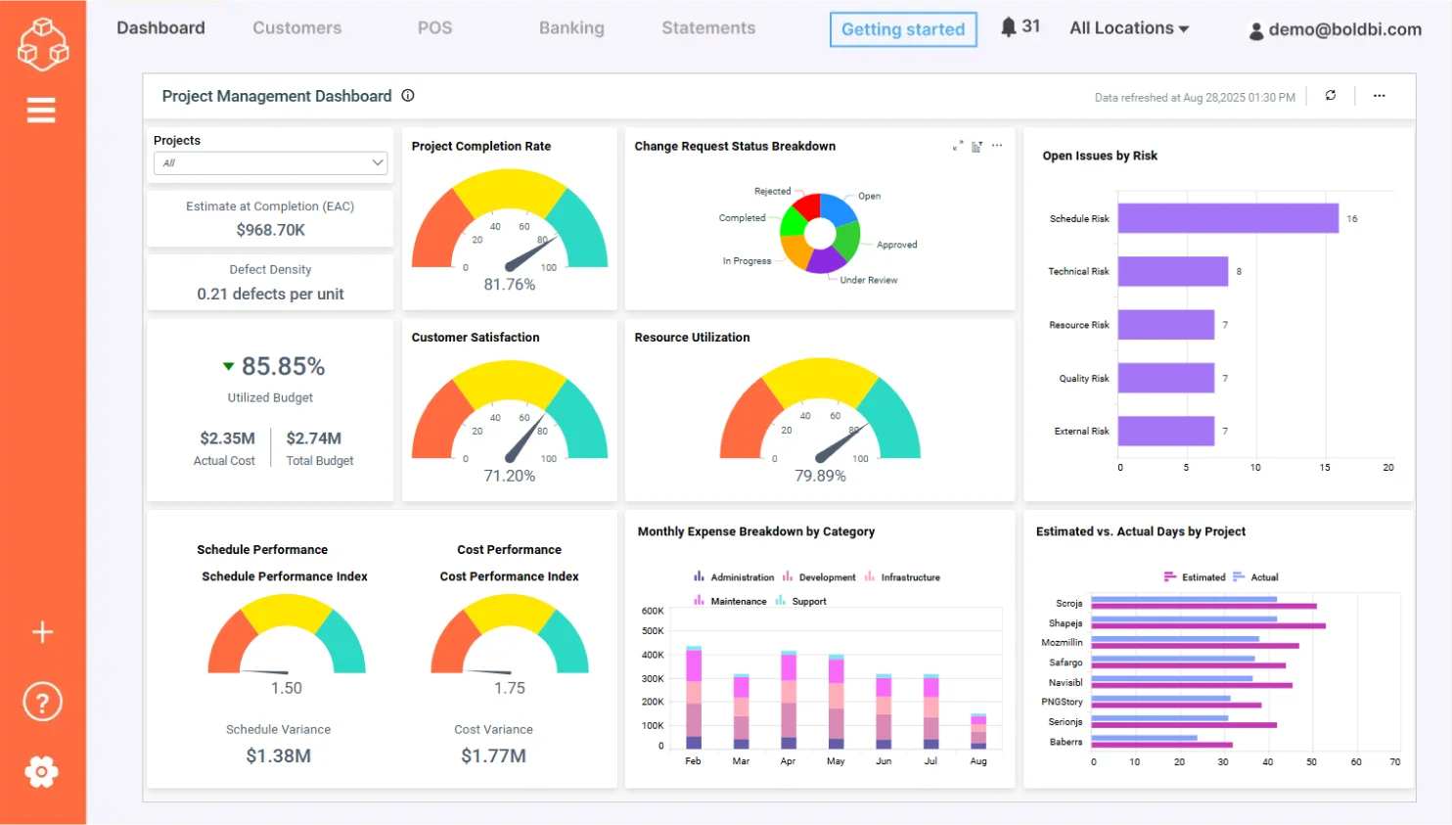The width and height of the screenshot is (1452, 825).
Task: Switch to the Banking tab
Action: click(571, 28)
